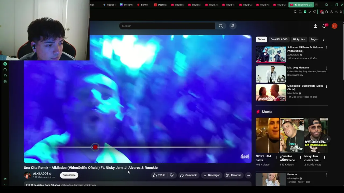Click the tab search magnifier in title bar
Image resolution: width=344 pixels, height=193 pixels.
326,5
